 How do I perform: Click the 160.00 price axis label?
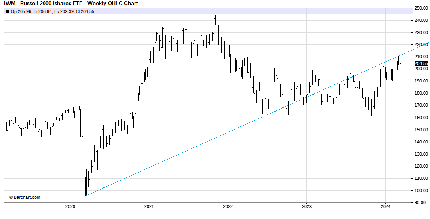tap(421, 118)
